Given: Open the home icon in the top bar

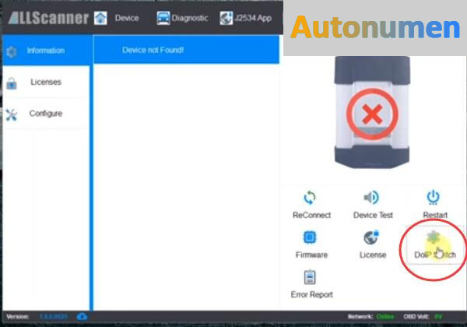Looking at the screenshot, I should pos(100,18).
